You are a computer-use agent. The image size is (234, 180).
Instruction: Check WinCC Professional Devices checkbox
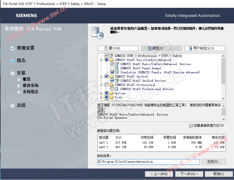tap(112, 89)
